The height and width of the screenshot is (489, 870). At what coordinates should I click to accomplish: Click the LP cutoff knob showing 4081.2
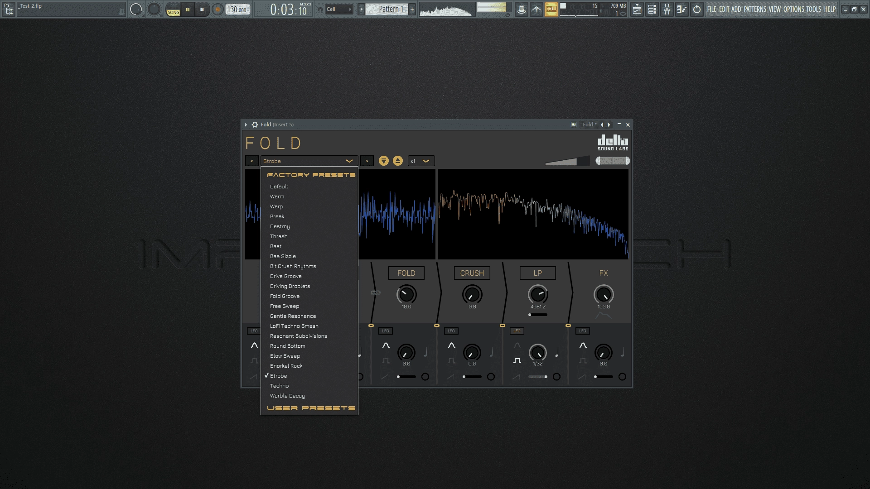click(538, 295)
